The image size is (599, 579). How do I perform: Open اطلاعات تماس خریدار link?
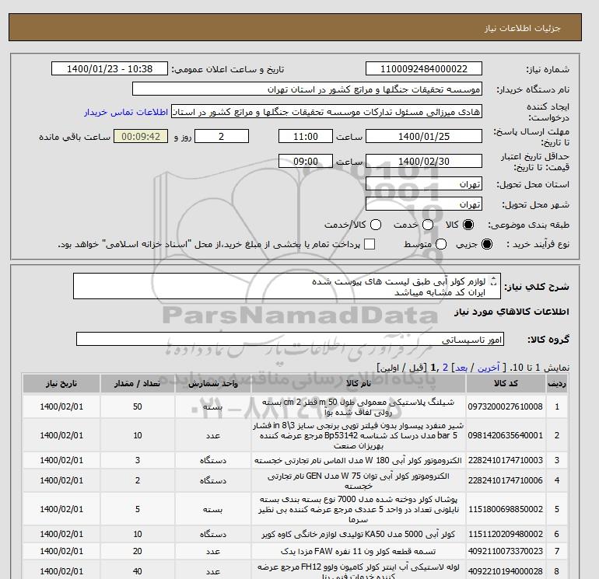(126, 112)
